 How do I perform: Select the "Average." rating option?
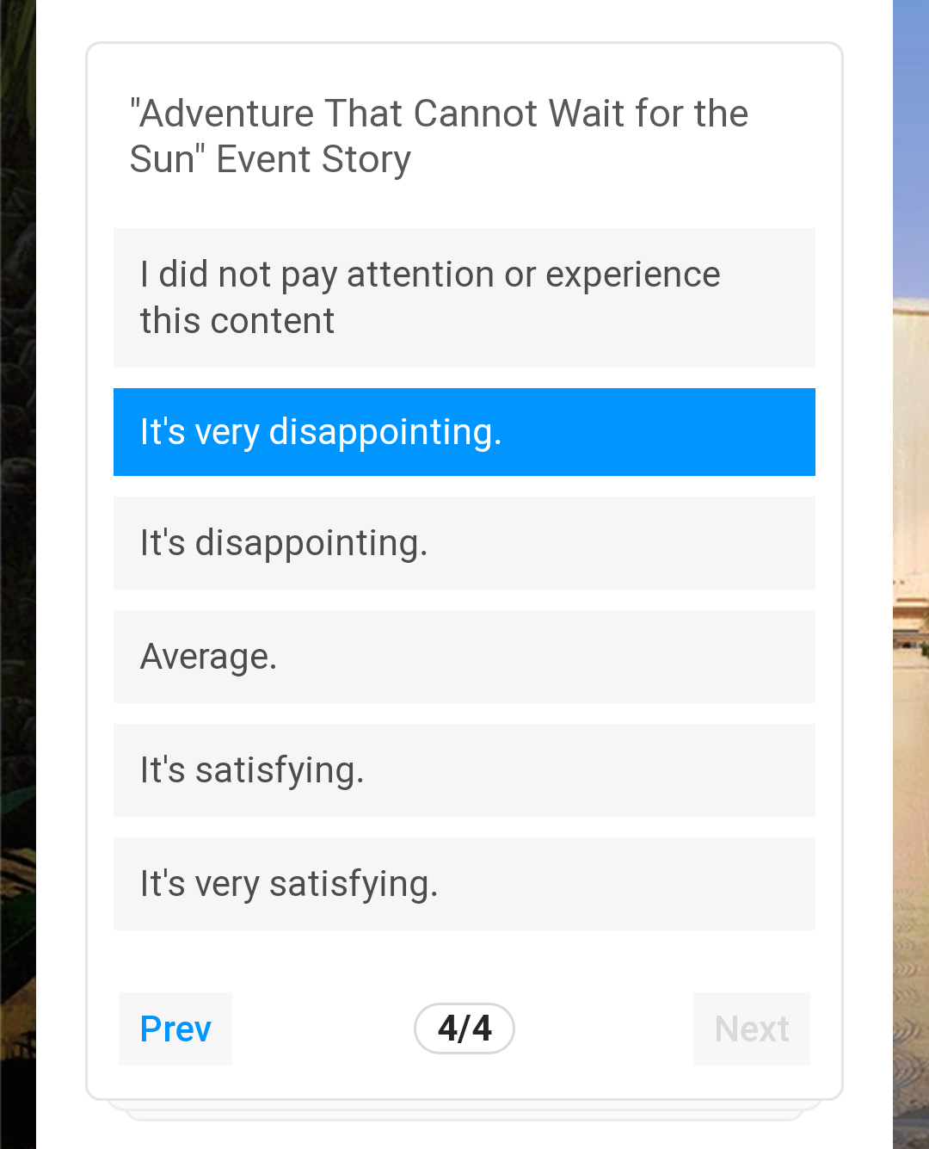464,657
